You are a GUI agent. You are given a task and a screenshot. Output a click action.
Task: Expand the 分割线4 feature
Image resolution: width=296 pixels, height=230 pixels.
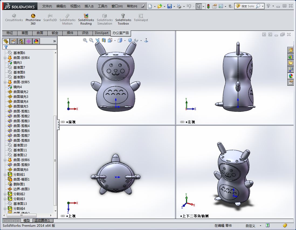pyautogui.click(x=5, y=209)
